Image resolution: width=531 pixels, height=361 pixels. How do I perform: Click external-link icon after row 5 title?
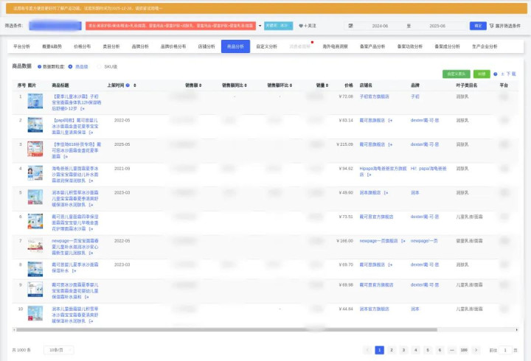(91, 205)
